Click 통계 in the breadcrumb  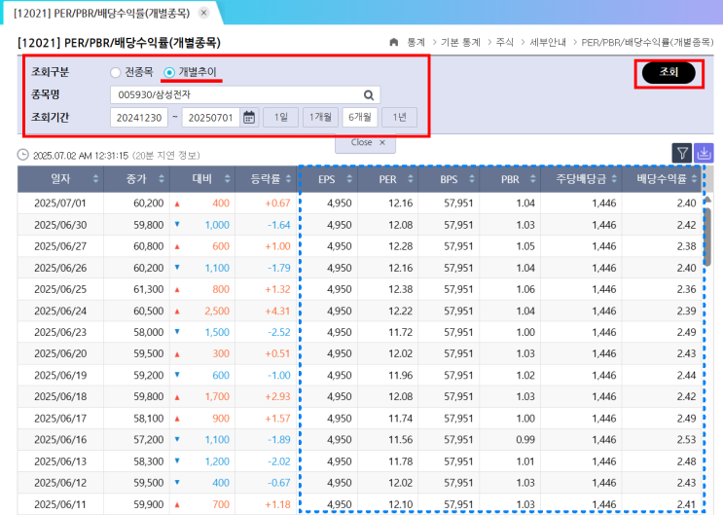coord(416,43)
